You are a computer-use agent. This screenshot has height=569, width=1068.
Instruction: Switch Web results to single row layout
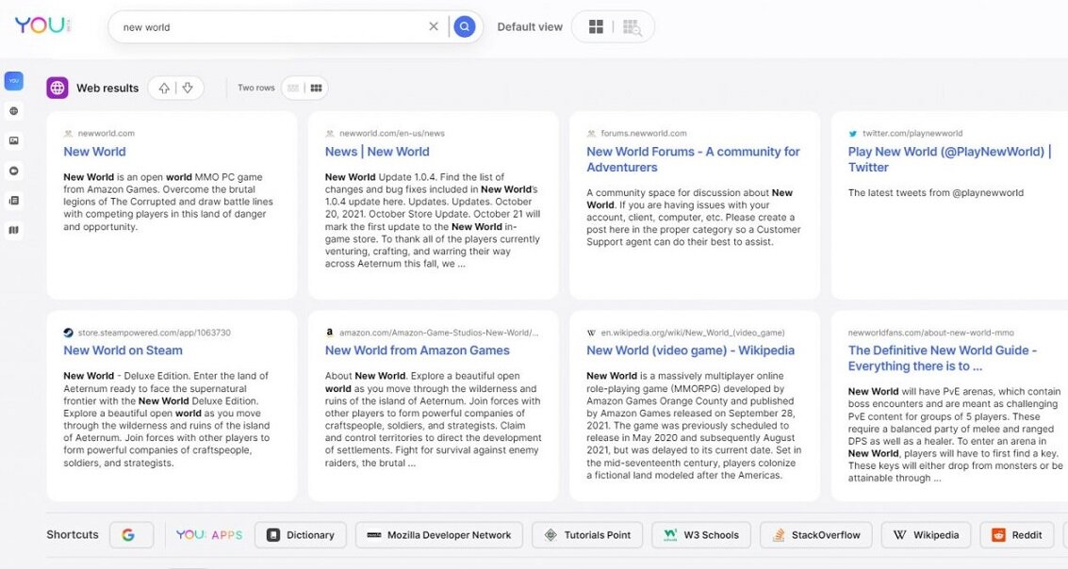pyautogui.click(x=293, y=88)
